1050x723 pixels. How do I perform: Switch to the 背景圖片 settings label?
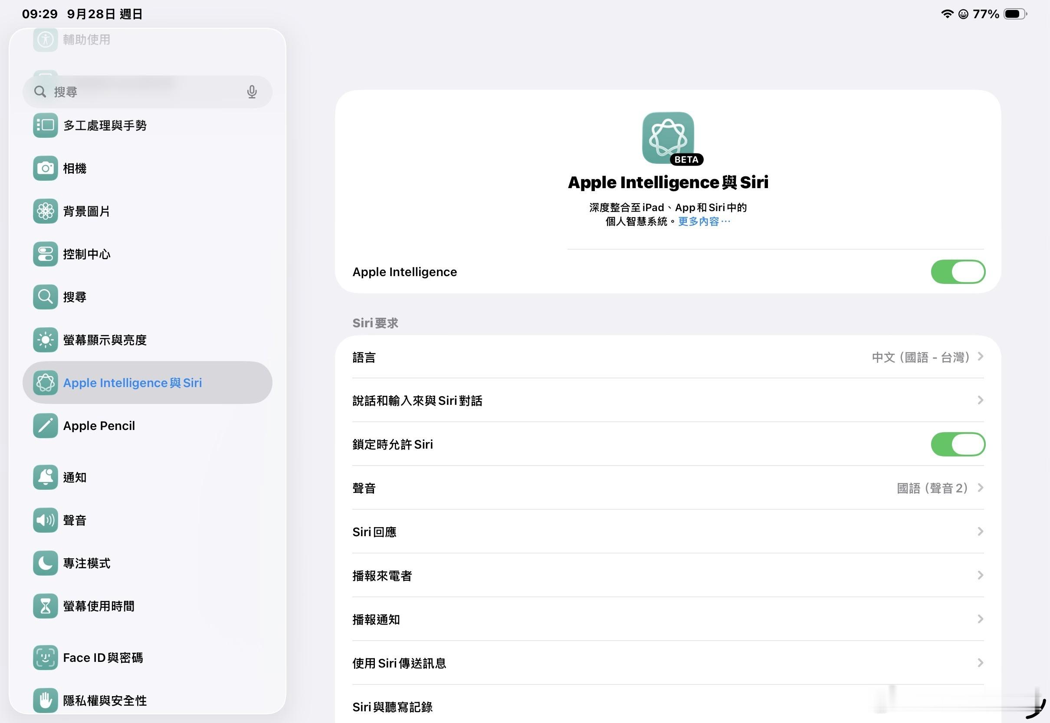(x=87, y=212)
